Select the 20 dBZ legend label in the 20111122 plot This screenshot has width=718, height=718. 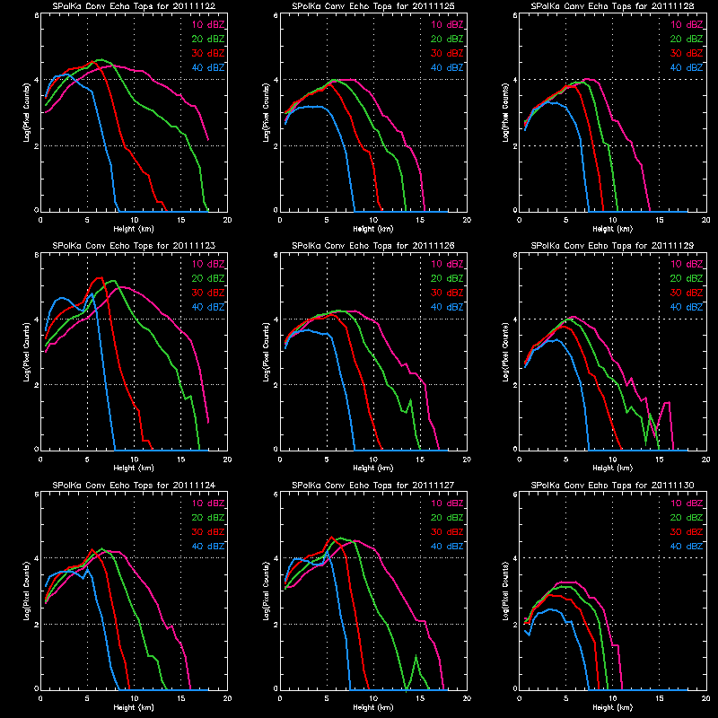coord(208,39)
